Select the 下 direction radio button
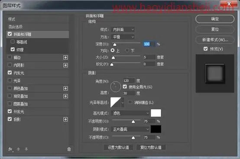 click(127, 50)
